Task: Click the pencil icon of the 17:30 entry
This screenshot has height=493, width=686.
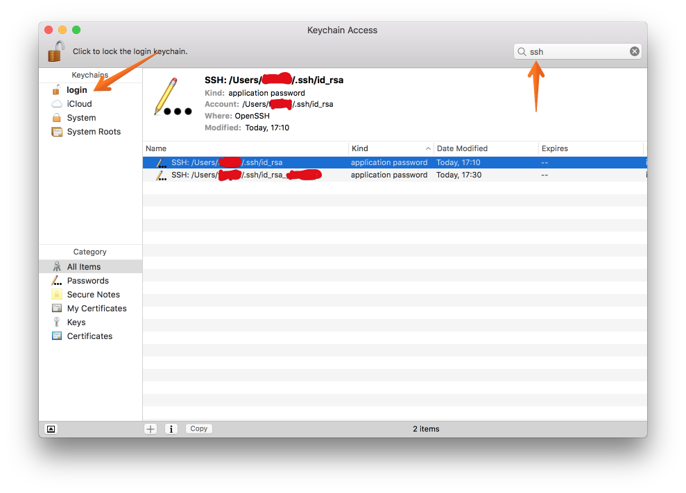Action: 162,175
